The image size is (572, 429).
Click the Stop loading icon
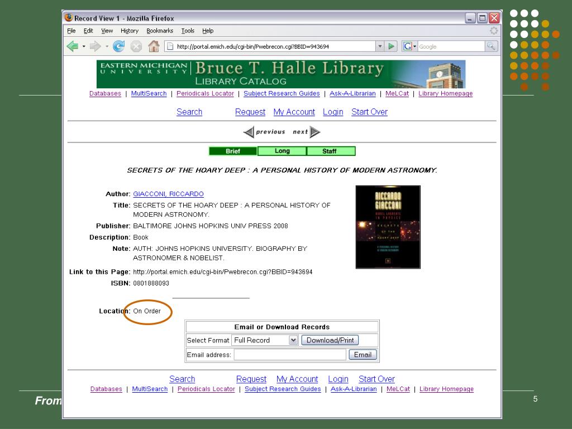pyautogui.click(x=136, y=46)
